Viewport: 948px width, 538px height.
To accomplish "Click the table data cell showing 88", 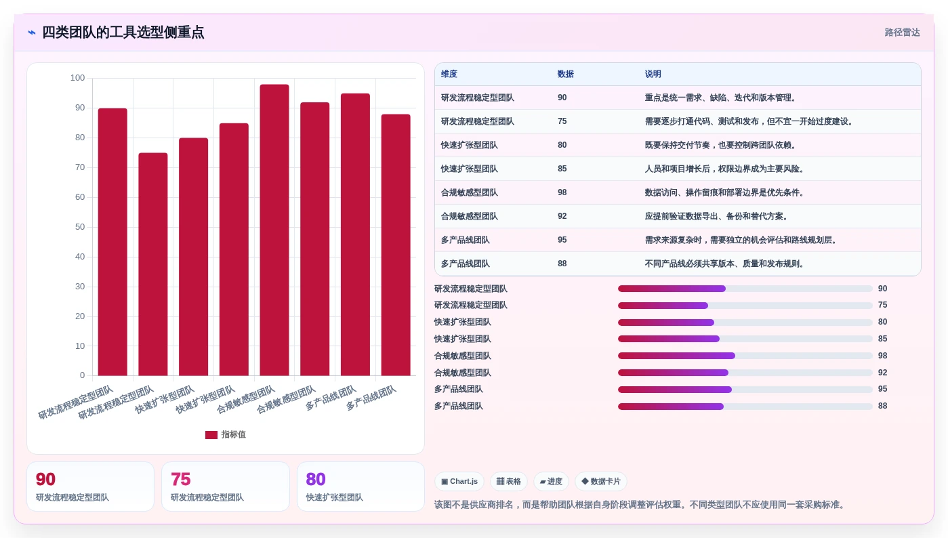I will click(562, 264).
